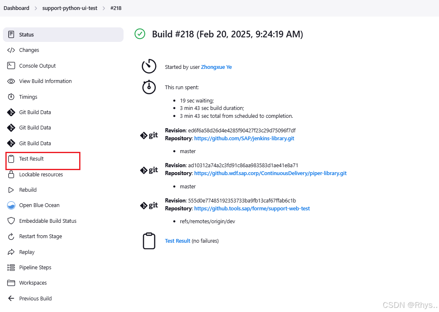Open the blue Test Result link (no failures)
Image resolution: width=439 pixels, height=312 pixels.
(x=177, y=241)
